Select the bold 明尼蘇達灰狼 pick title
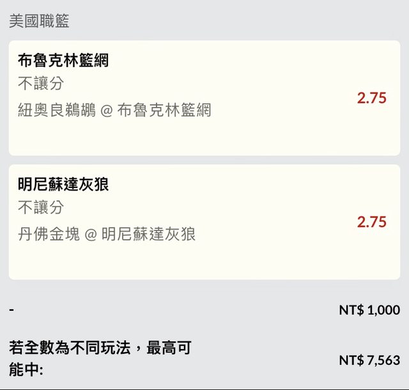 pyautogui.click(x=63, y=185)
